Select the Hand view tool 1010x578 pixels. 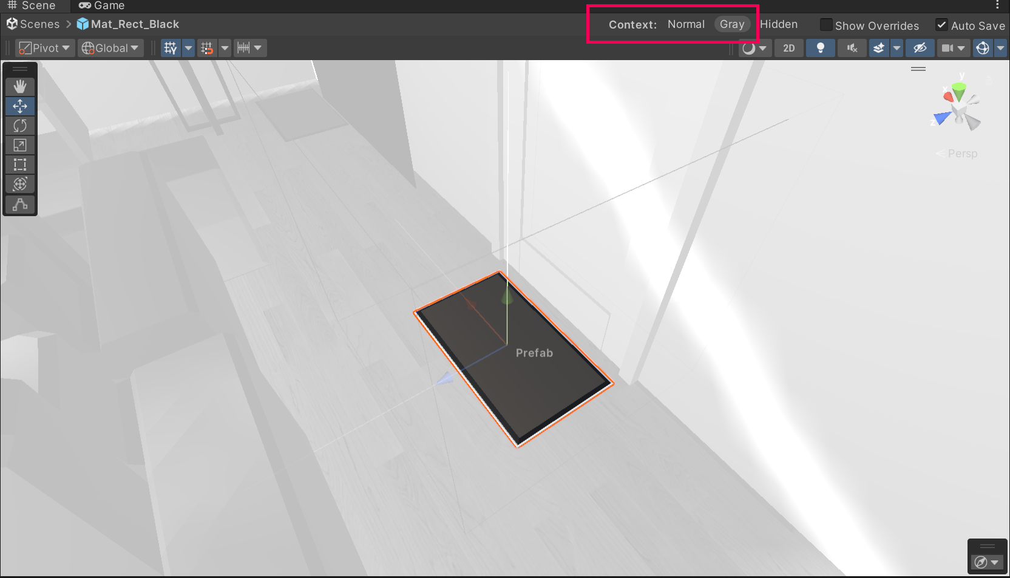[20, 87]
